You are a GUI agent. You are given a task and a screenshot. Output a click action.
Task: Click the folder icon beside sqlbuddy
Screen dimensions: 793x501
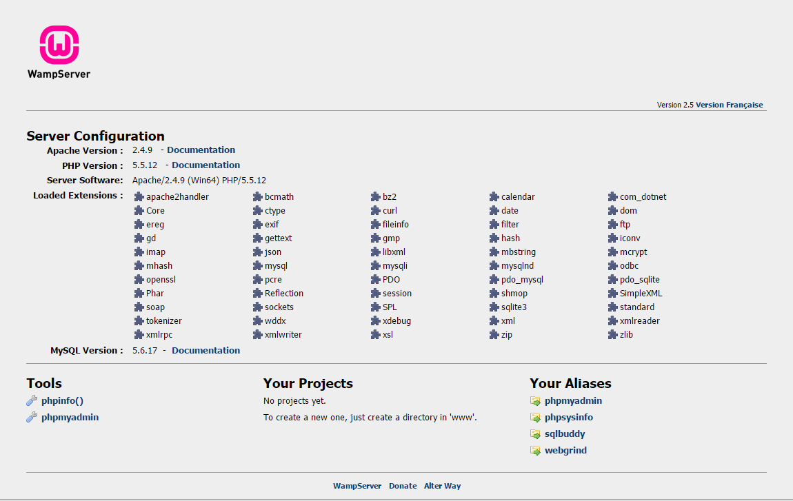click(x=535, y=433)
